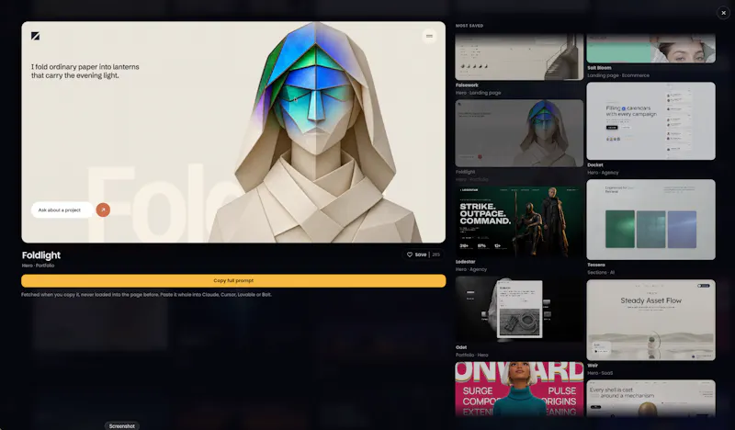This screenshot has height=430, width=735.
Task: Click the Docket title text
Action: (x=594, y=164)
